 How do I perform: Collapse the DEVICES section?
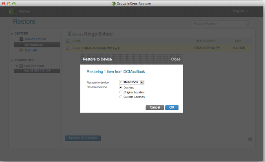point(12,33)
